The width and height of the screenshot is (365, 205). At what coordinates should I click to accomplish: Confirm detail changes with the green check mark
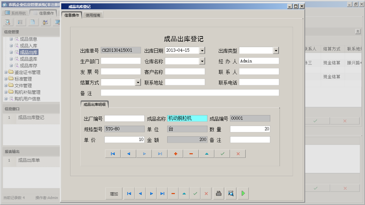click(222, 154)
